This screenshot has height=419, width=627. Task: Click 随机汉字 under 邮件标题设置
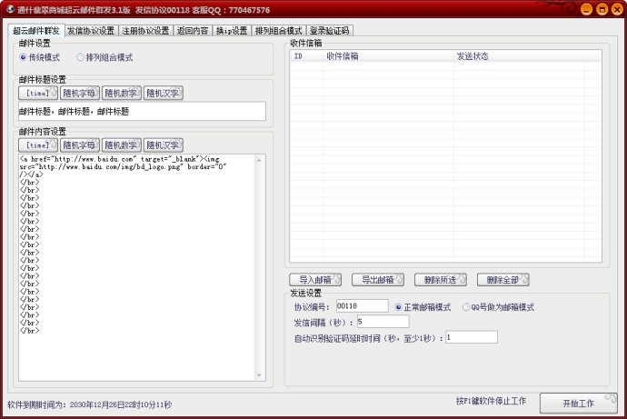tap(164, 93)
